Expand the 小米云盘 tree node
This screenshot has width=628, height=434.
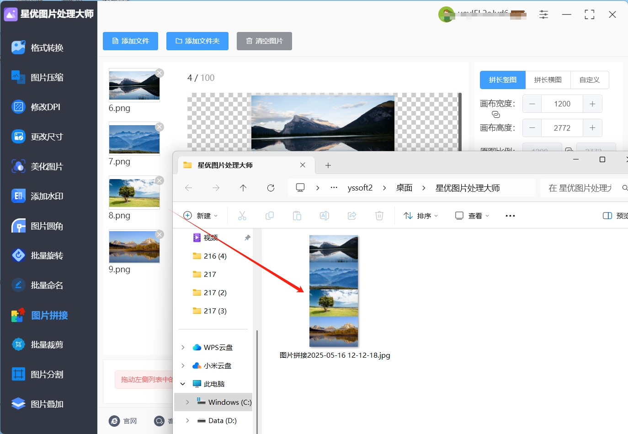click(183, 365)
